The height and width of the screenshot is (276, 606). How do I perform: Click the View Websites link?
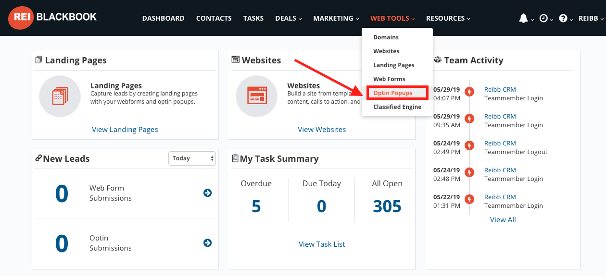pos(322,130)
